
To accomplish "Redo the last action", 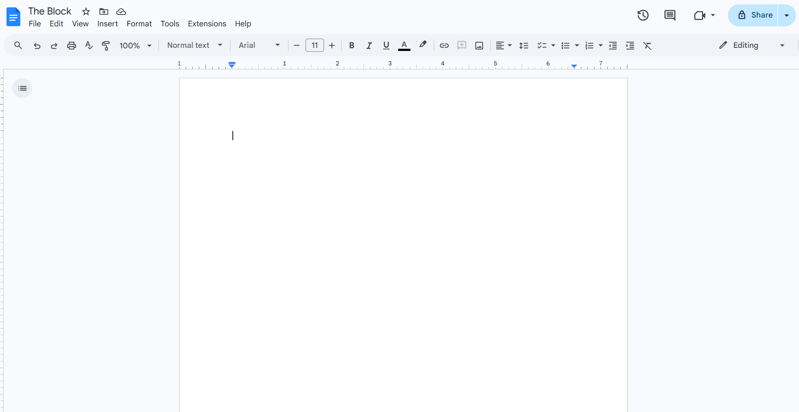I will (54, 46).
